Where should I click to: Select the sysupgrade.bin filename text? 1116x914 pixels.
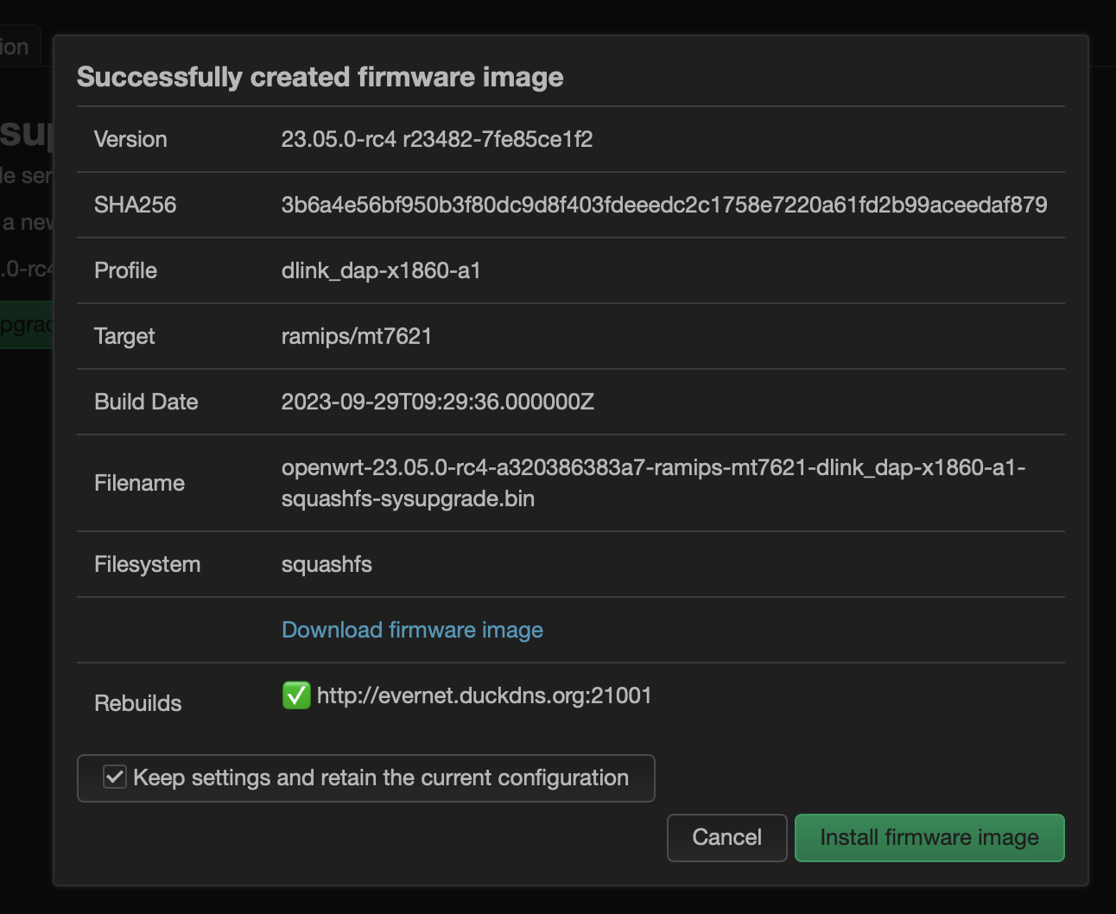pos(408,498)
